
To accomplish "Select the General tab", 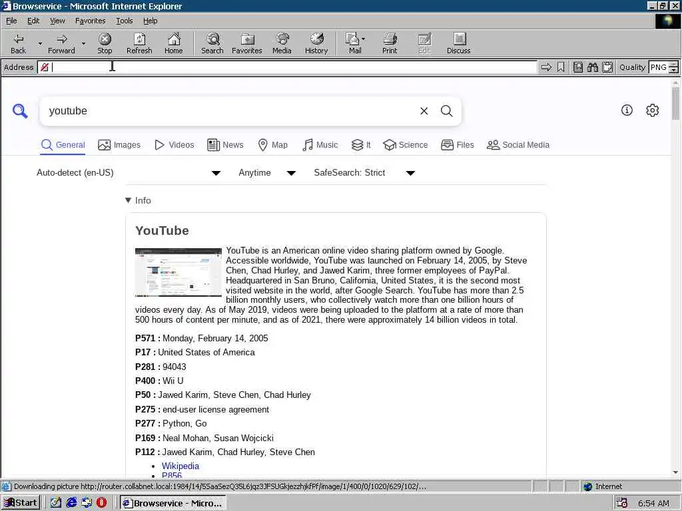I will 63,144.
